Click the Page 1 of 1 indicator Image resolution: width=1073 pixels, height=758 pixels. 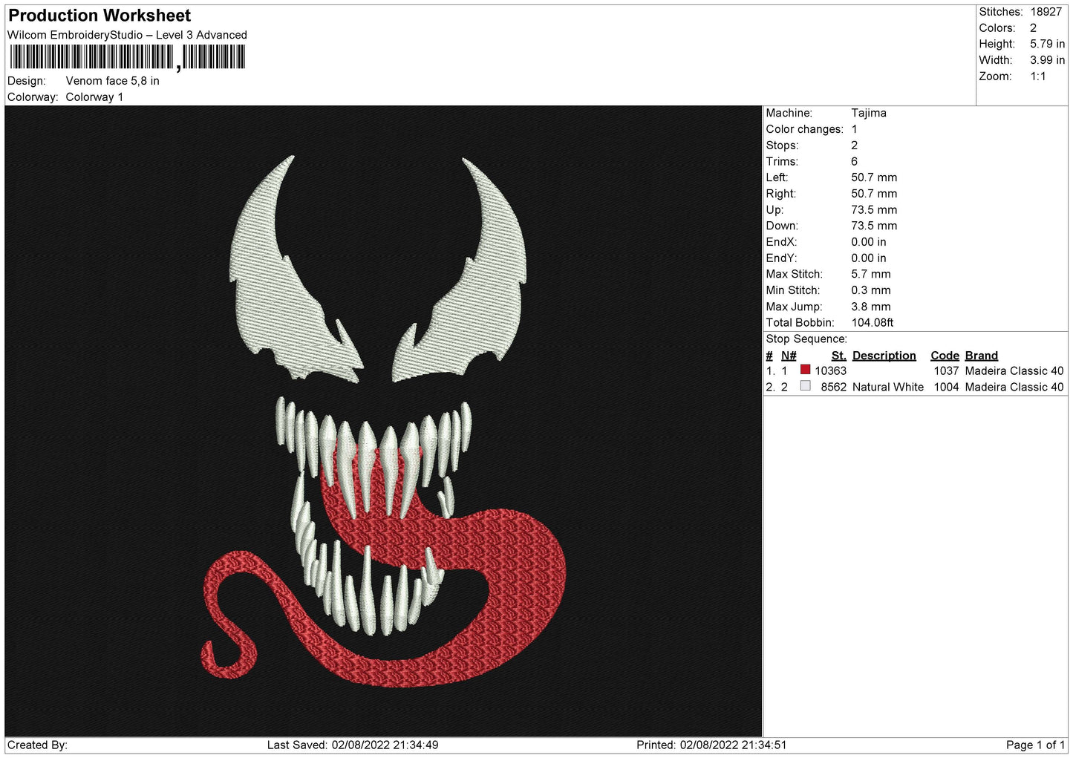pyautogui.click(x=1035, y=745)
